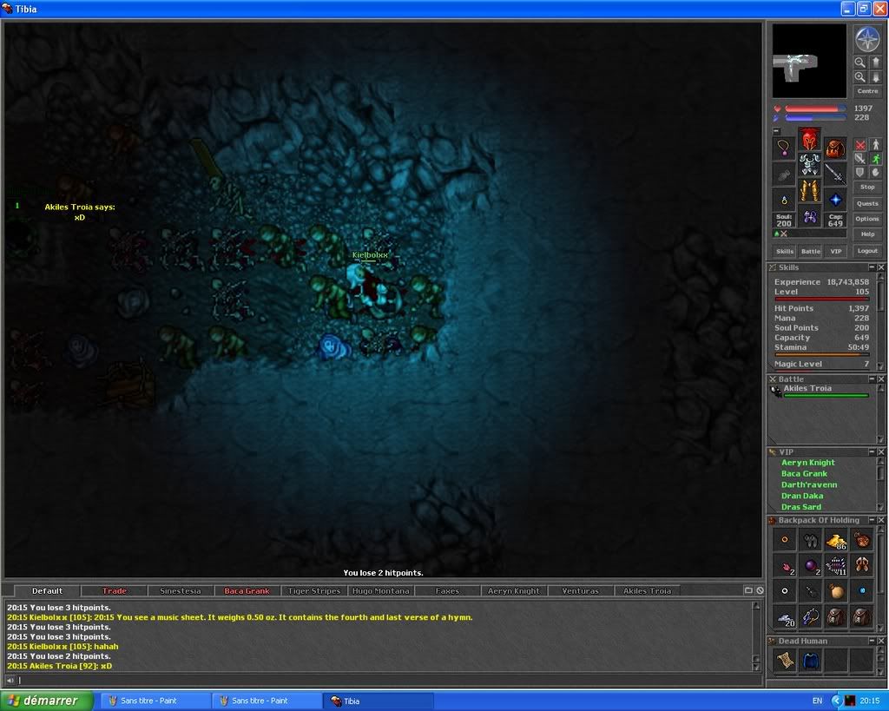Open the Baca Grank private chat tab

(247, 591)
